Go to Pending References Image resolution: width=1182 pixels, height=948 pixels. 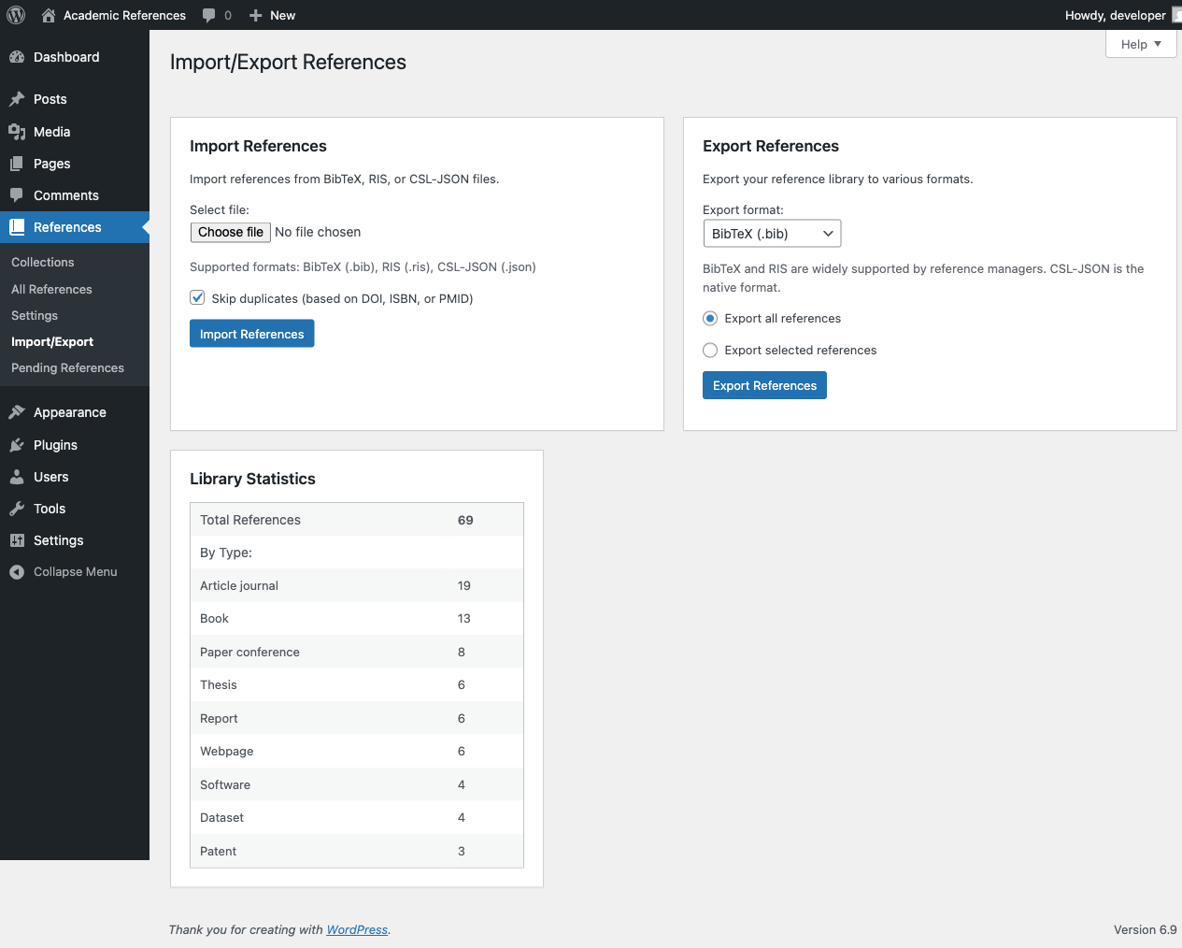pos(65,367)
